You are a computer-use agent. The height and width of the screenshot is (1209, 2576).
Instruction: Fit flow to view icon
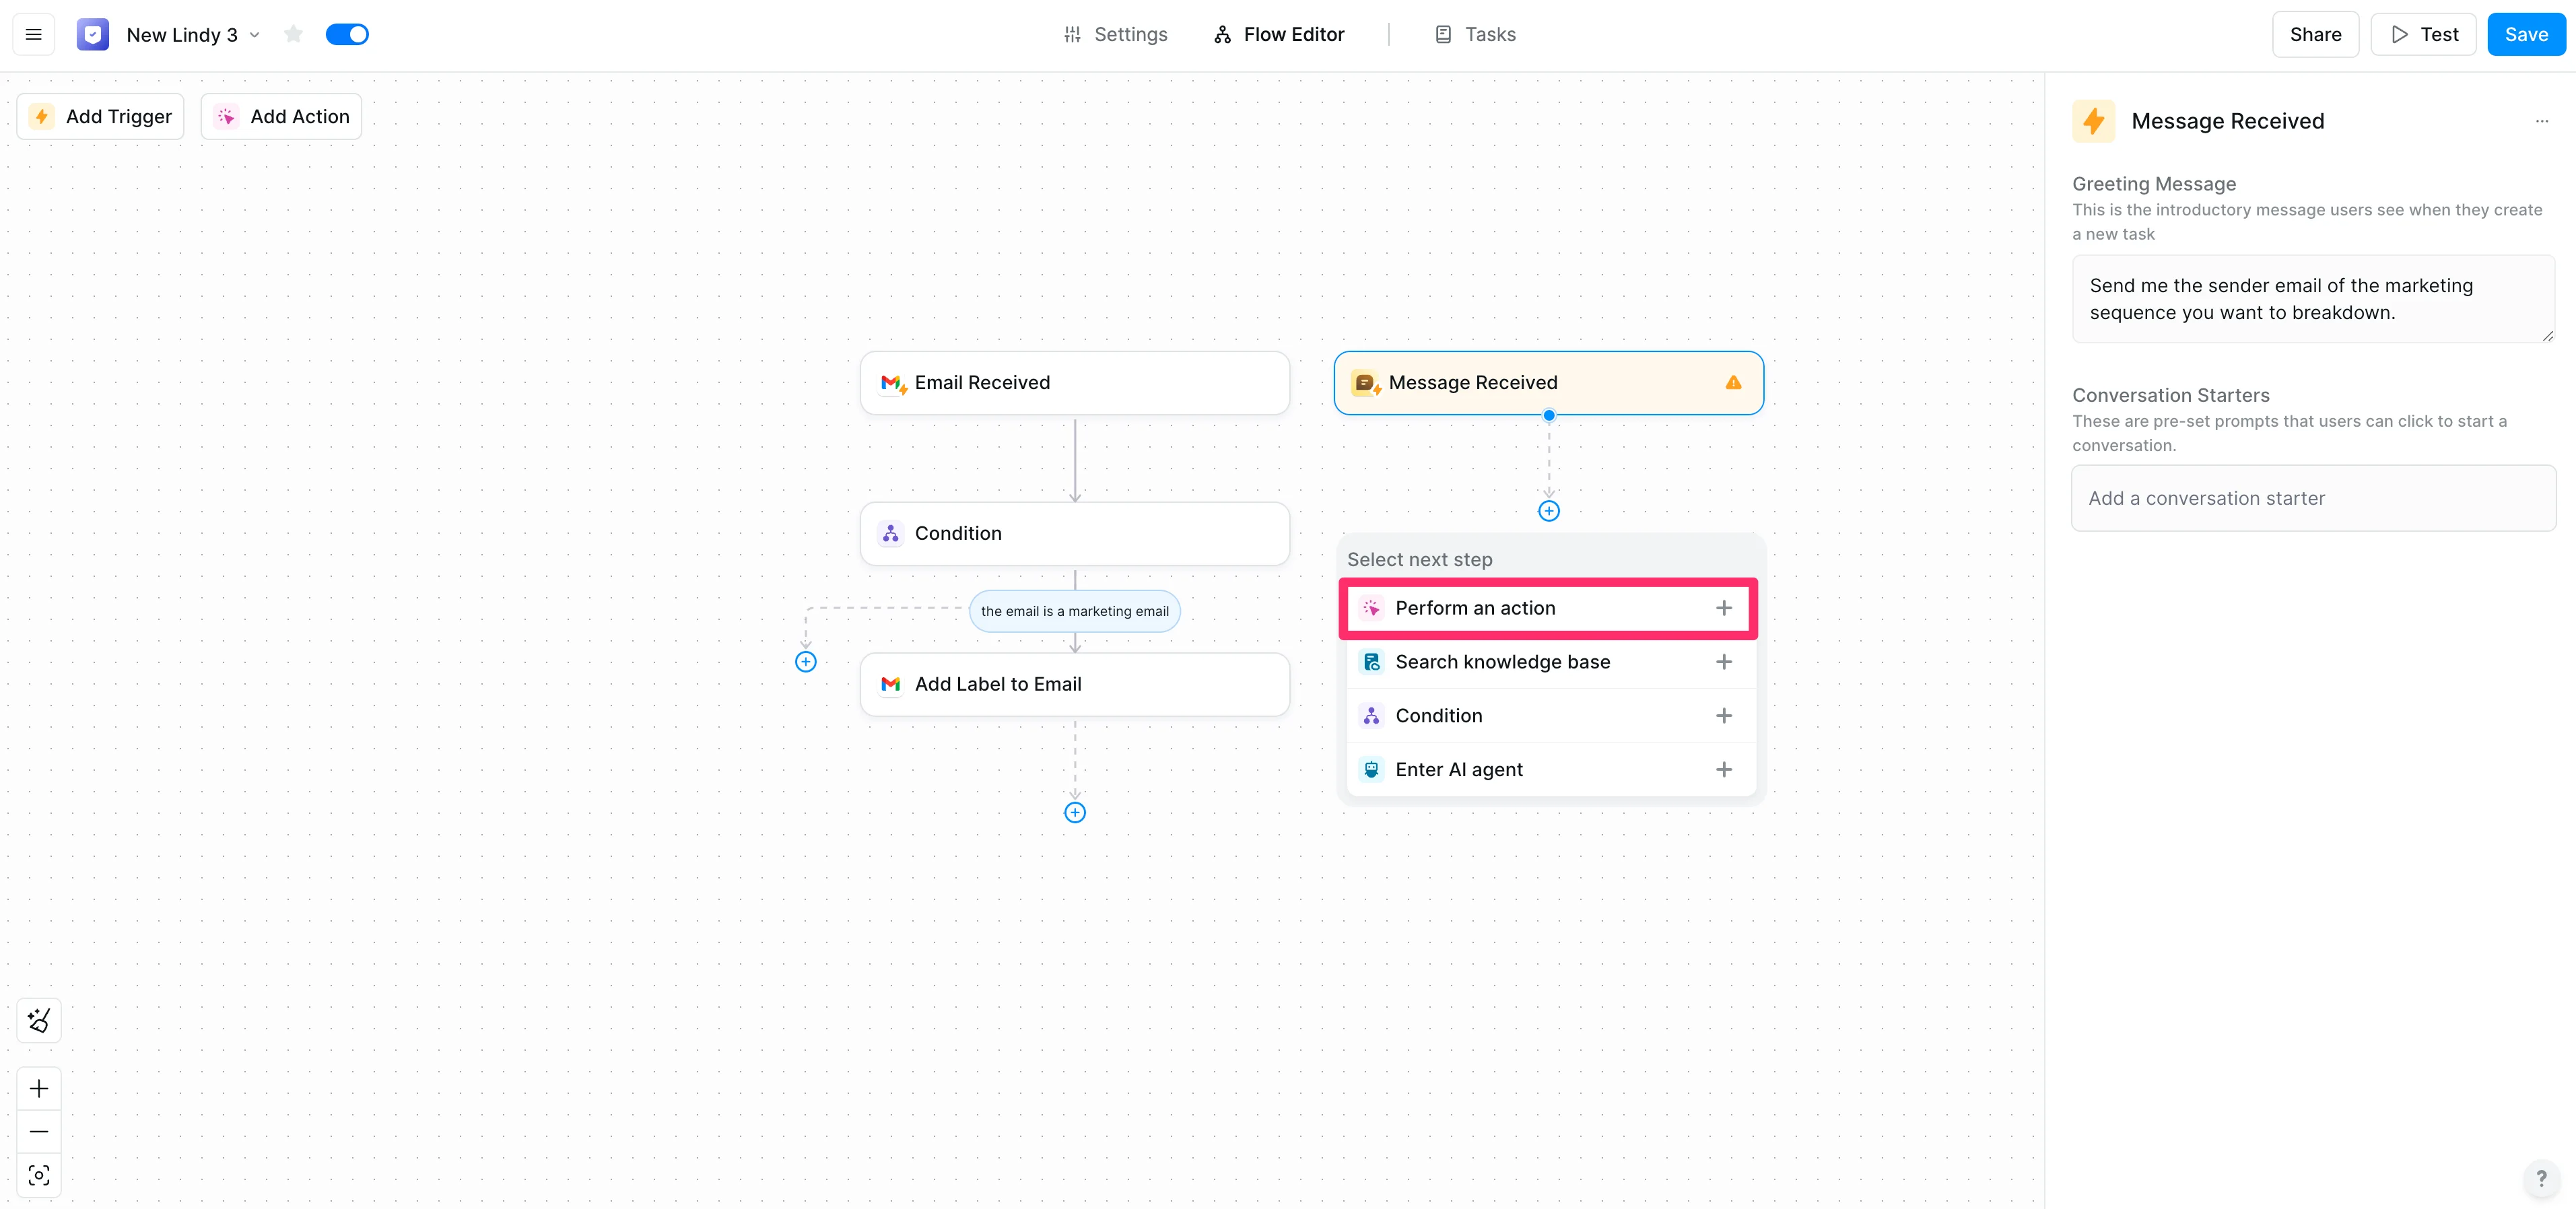click(x=39, y=1175)
